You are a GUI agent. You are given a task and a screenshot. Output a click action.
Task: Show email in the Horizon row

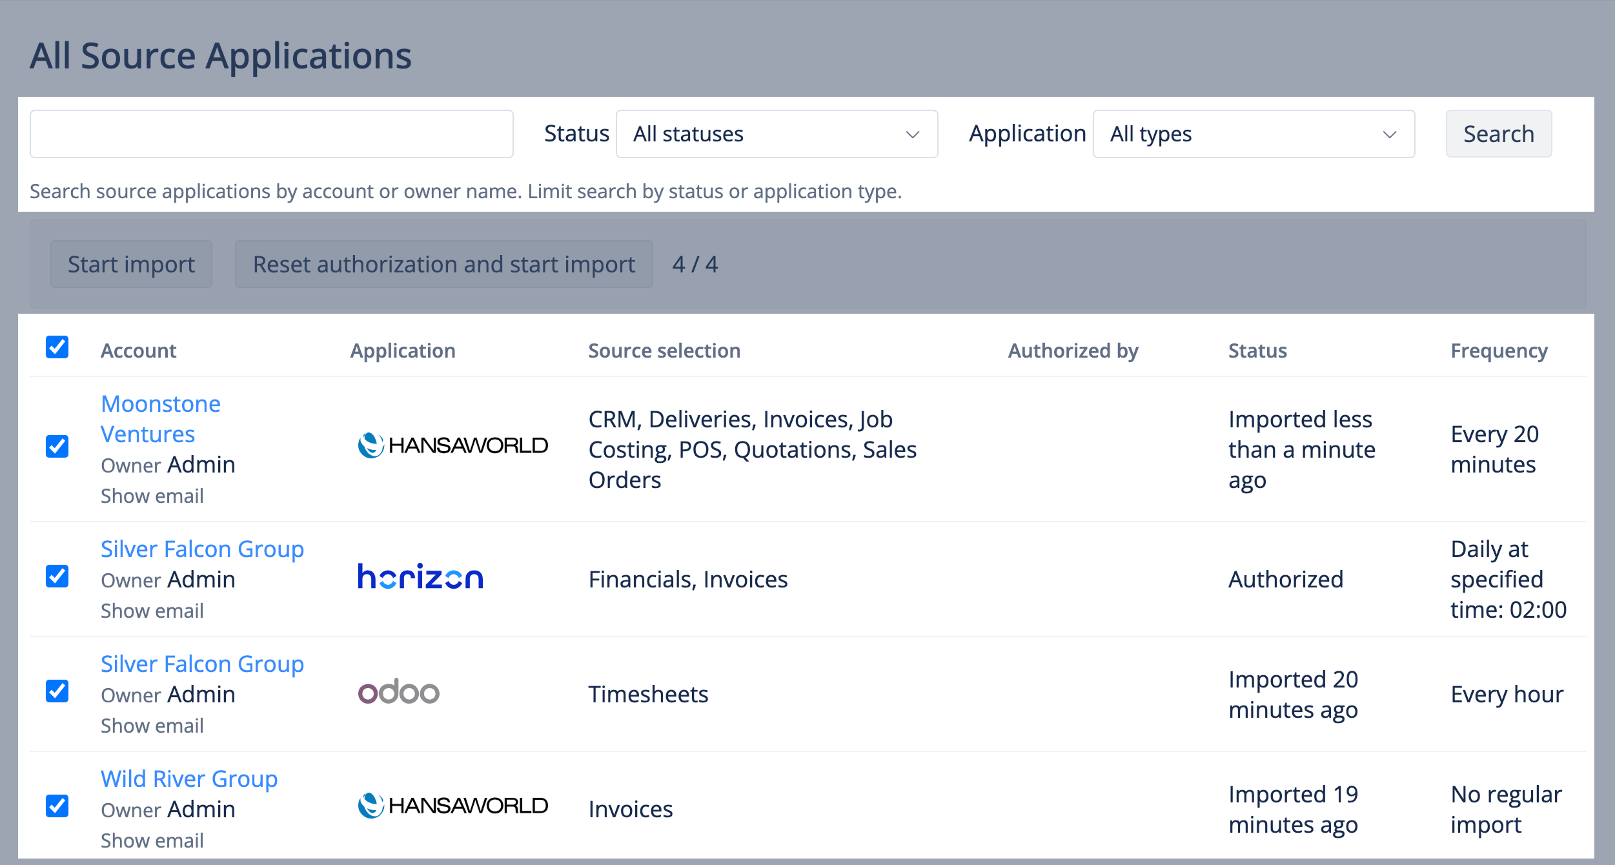[152, 611]
